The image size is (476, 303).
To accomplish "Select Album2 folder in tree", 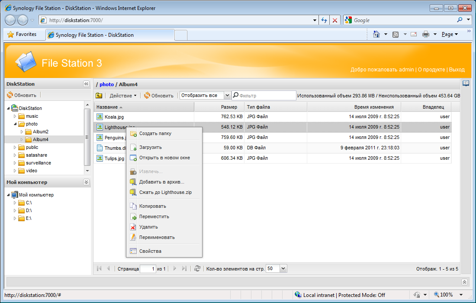I will [x=41, y=132].
